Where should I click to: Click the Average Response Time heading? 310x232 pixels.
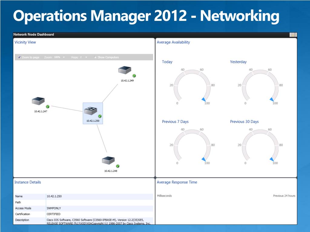(177, 182)
